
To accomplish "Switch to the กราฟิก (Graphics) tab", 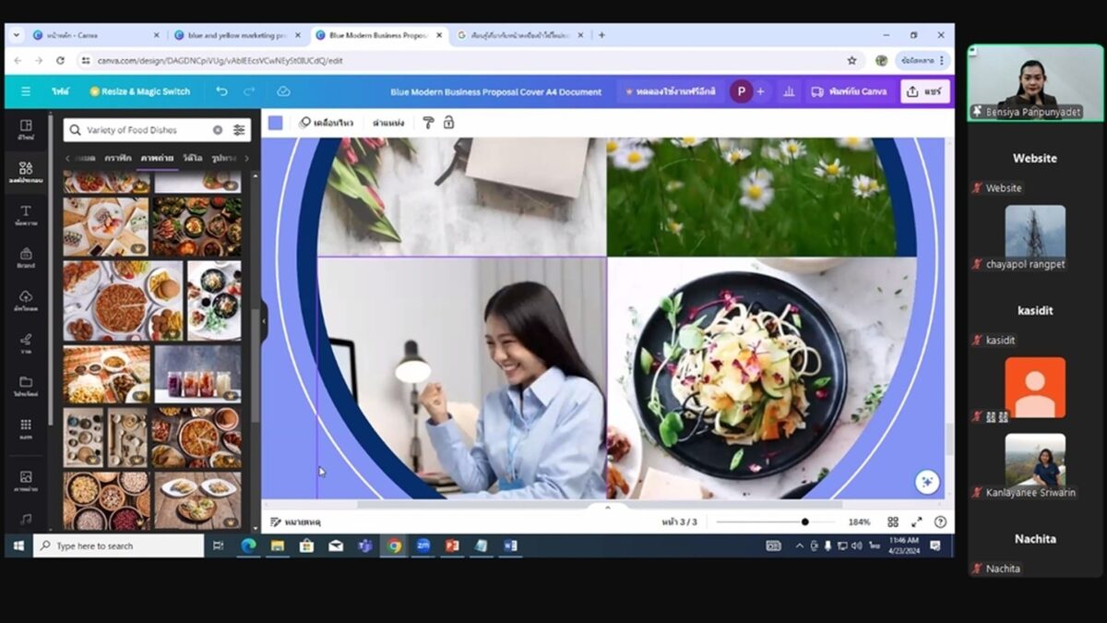I will pos(117,158).
